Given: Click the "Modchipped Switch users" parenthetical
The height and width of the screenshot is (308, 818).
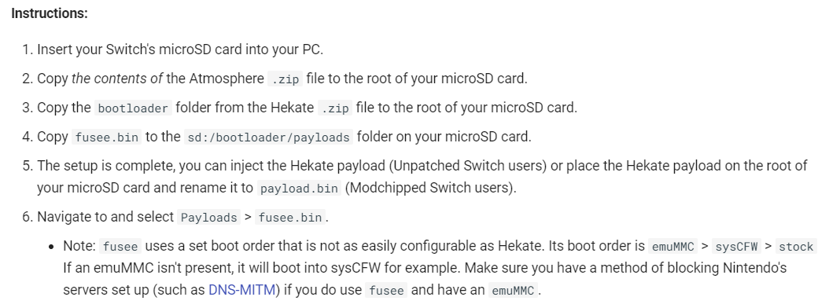Looking at the screenshot, I should coord(430,188).
